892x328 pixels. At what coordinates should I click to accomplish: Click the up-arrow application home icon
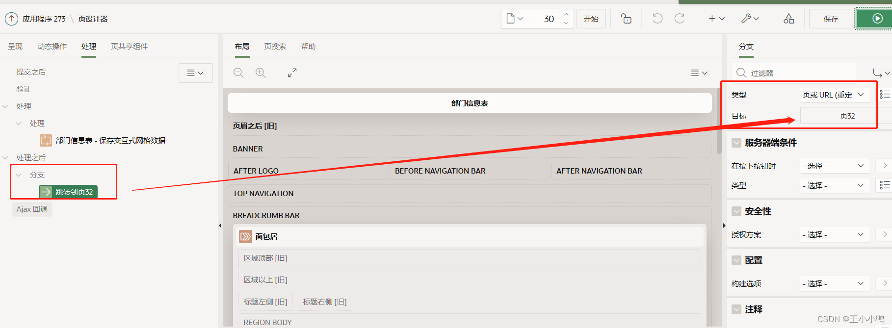(x=11, y=19)
